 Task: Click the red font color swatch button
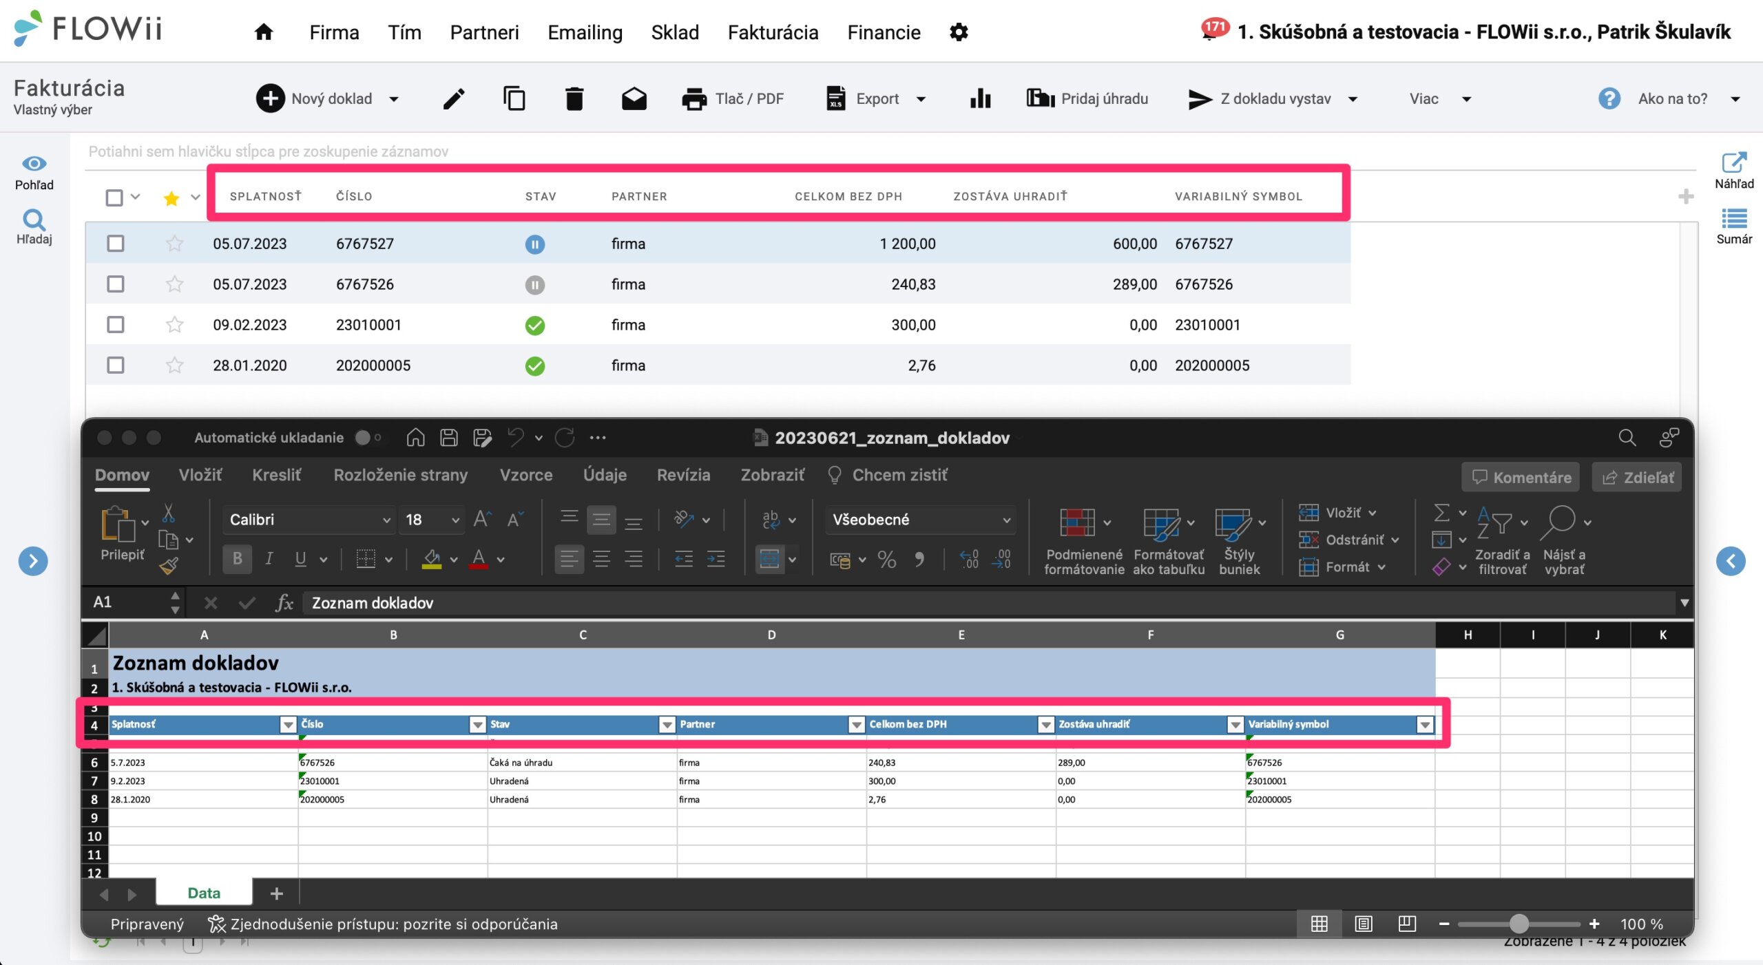click(479, 560)
